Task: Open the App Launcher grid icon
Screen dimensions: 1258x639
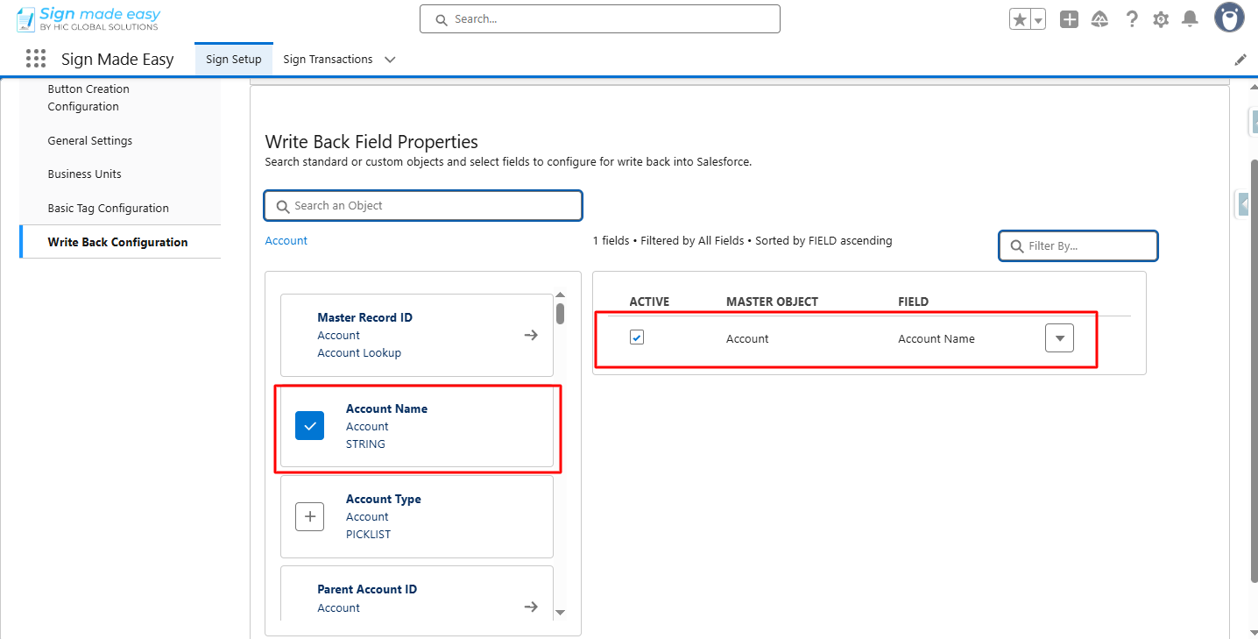Action: pos(36,59)
